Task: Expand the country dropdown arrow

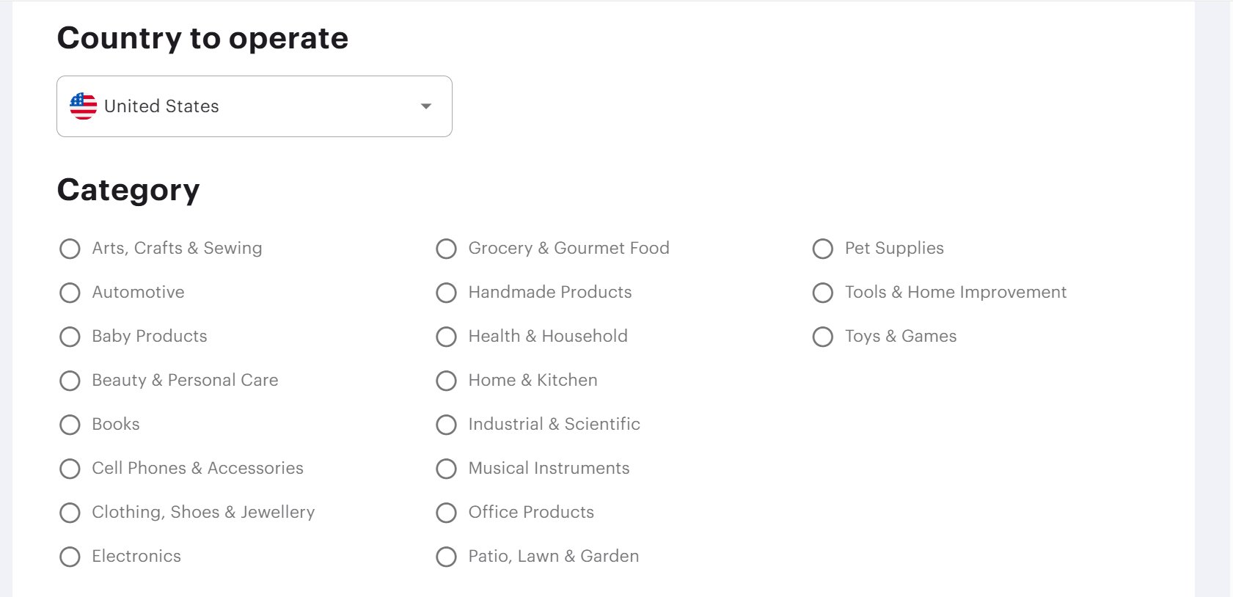Action: coord(425,106)
